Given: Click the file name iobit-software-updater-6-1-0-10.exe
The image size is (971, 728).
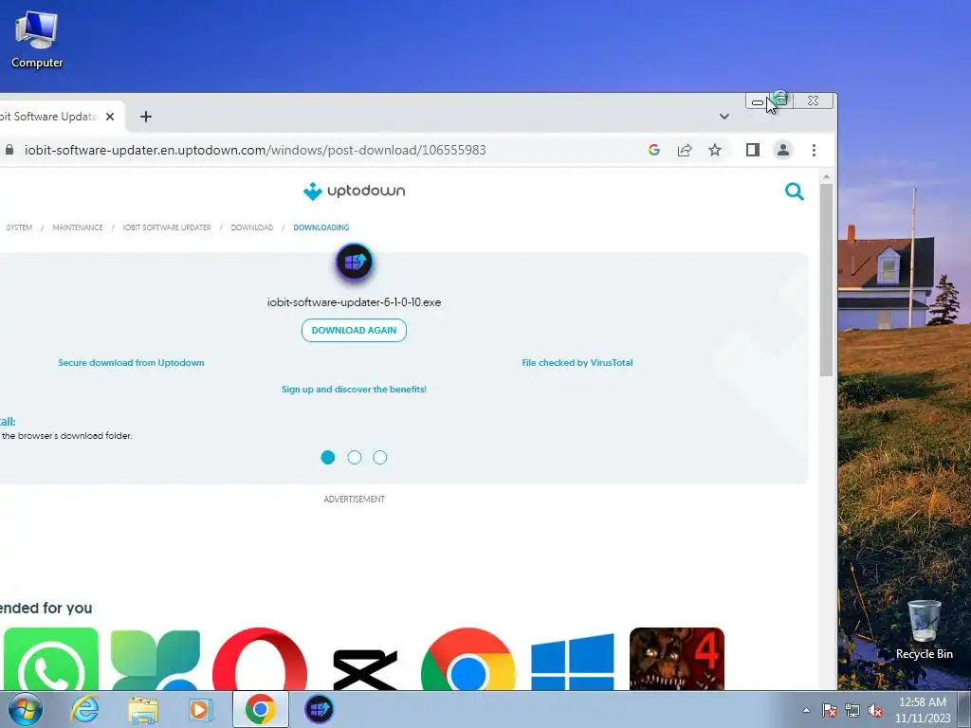Looking at the screenshot, I should click(355, 302).
